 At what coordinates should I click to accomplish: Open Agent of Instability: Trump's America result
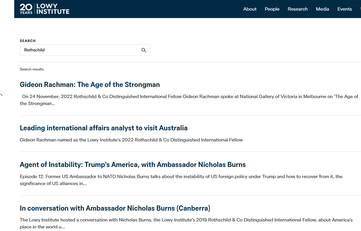coord(133,165)
